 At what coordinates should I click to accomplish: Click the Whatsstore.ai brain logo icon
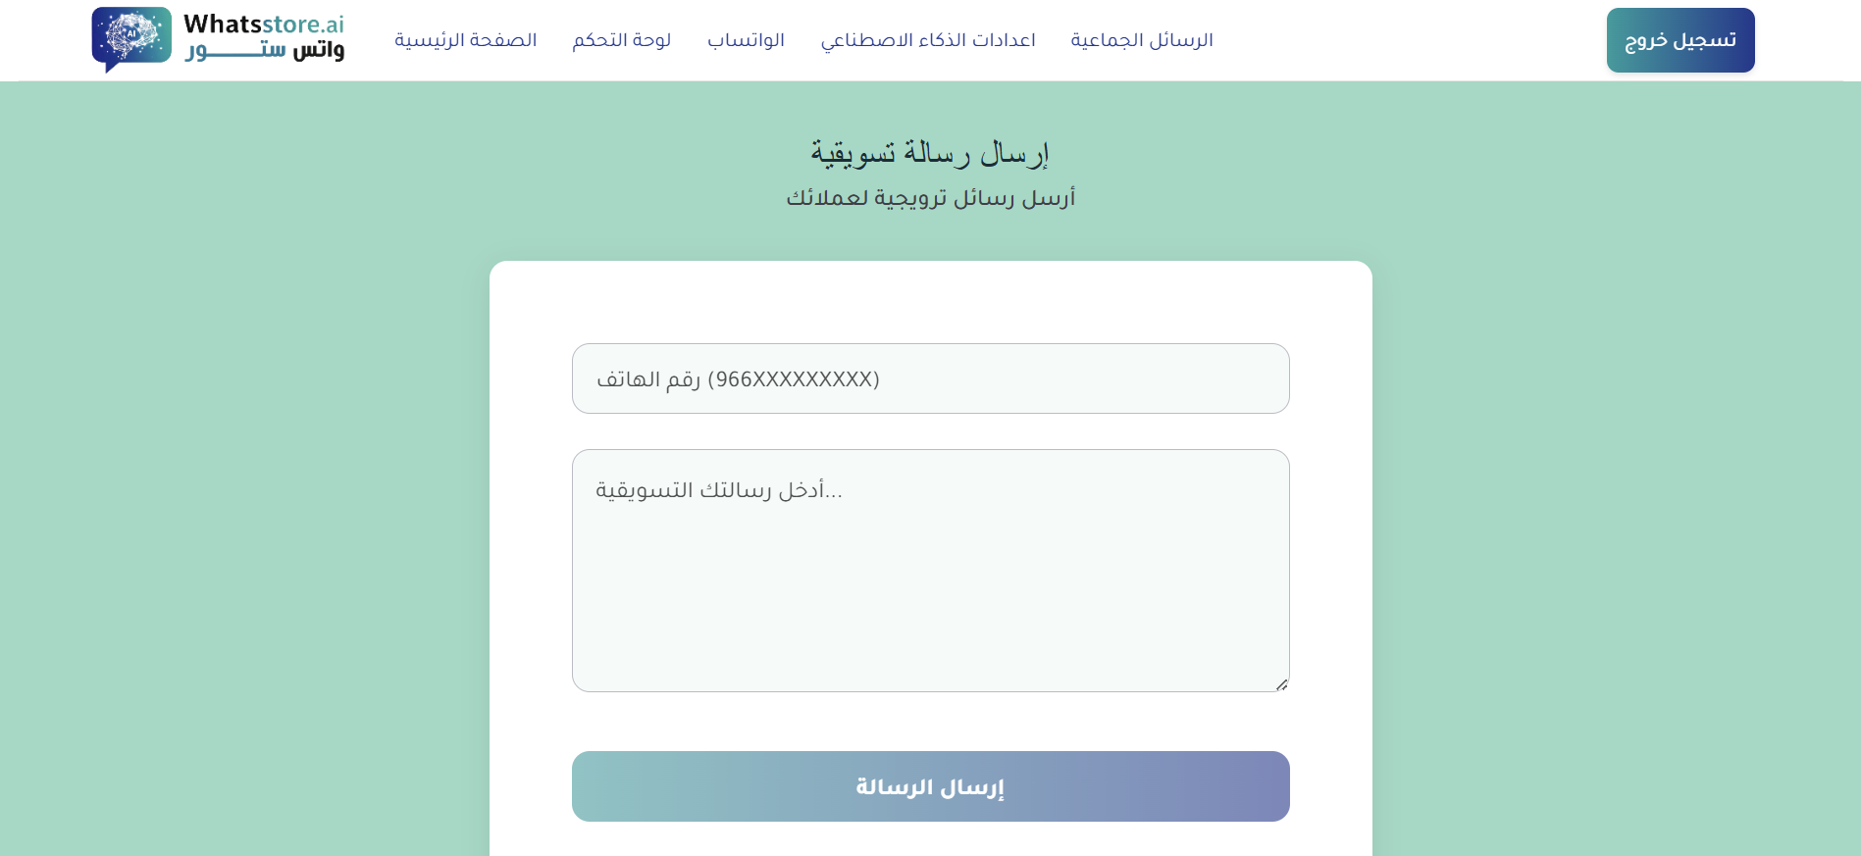(x=131, y=38)
